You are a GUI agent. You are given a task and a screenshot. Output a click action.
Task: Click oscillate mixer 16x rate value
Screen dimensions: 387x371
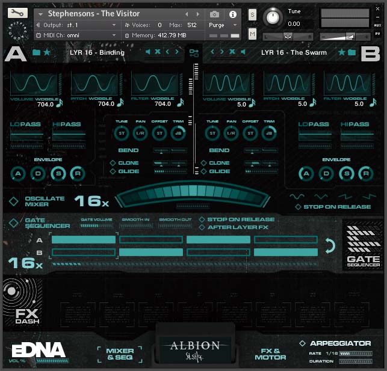tap(91, 201)
